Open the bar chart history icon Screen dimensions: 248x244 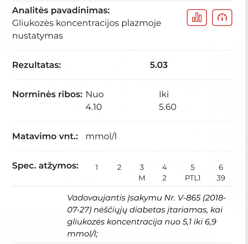tap(197, 18)
